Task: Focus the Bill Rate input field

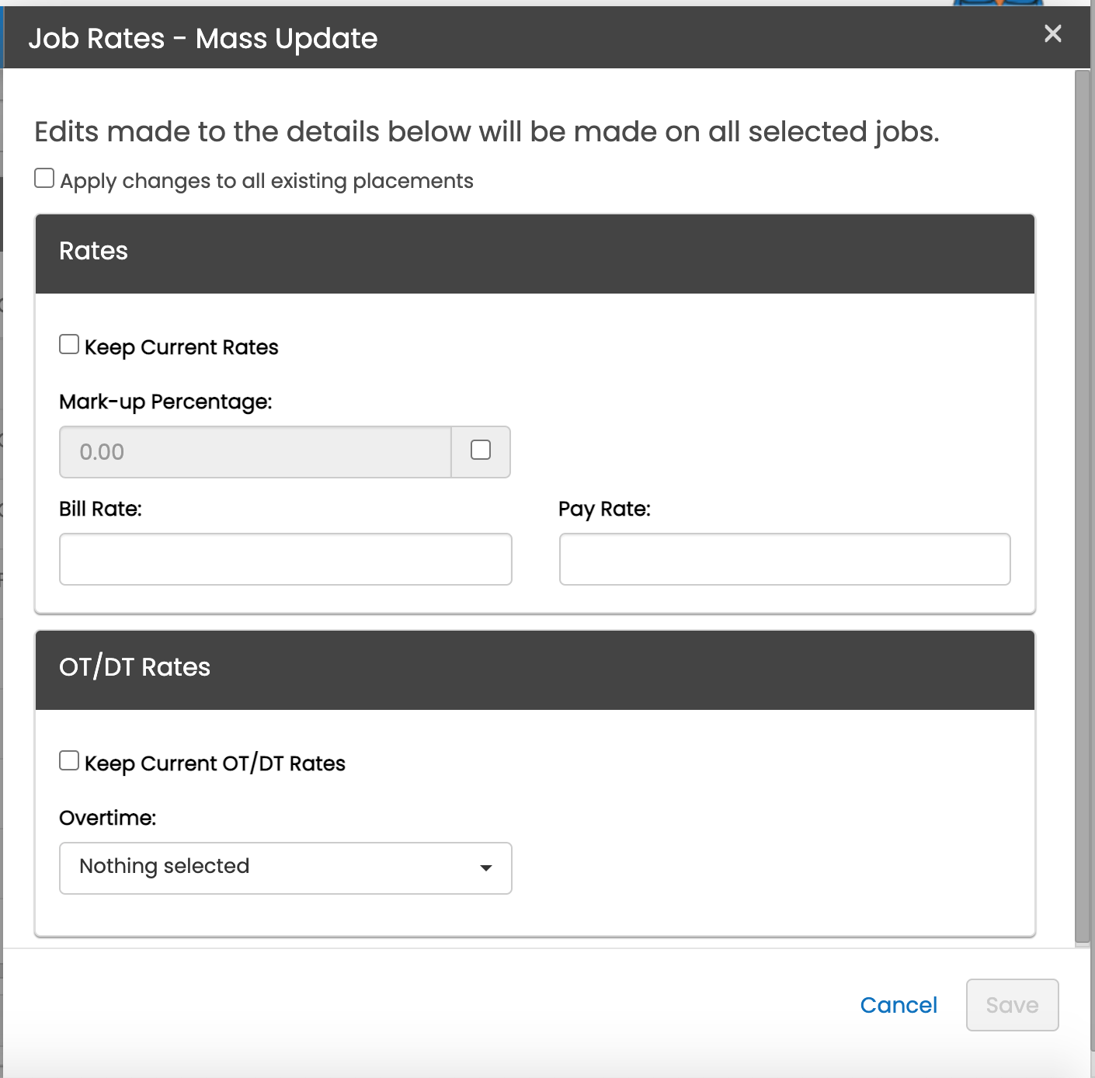Action: (x=285, y=559)
